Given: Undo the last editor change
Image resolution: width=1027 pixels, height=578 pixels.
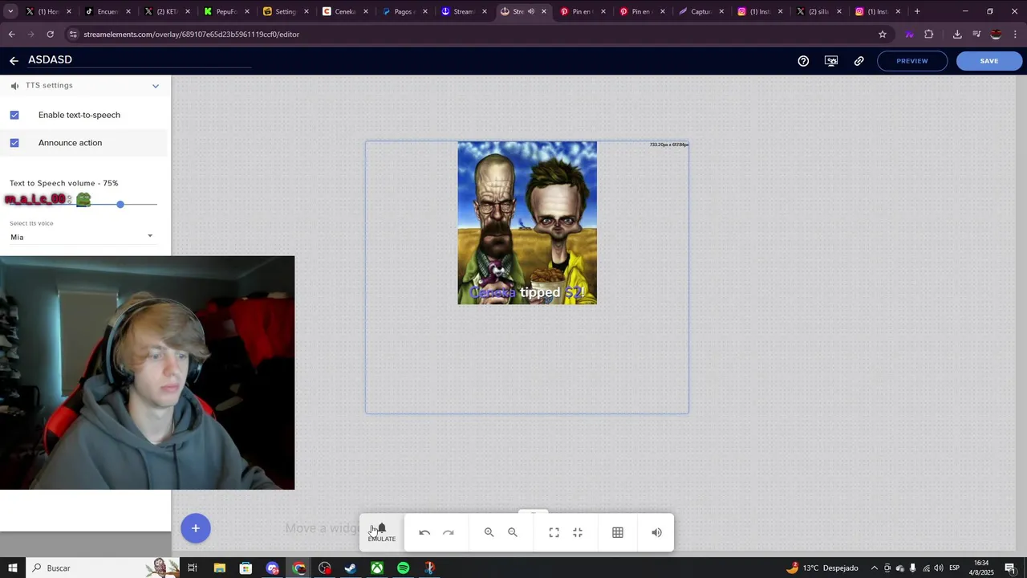Looking at the screenshot, I should 424,532.
